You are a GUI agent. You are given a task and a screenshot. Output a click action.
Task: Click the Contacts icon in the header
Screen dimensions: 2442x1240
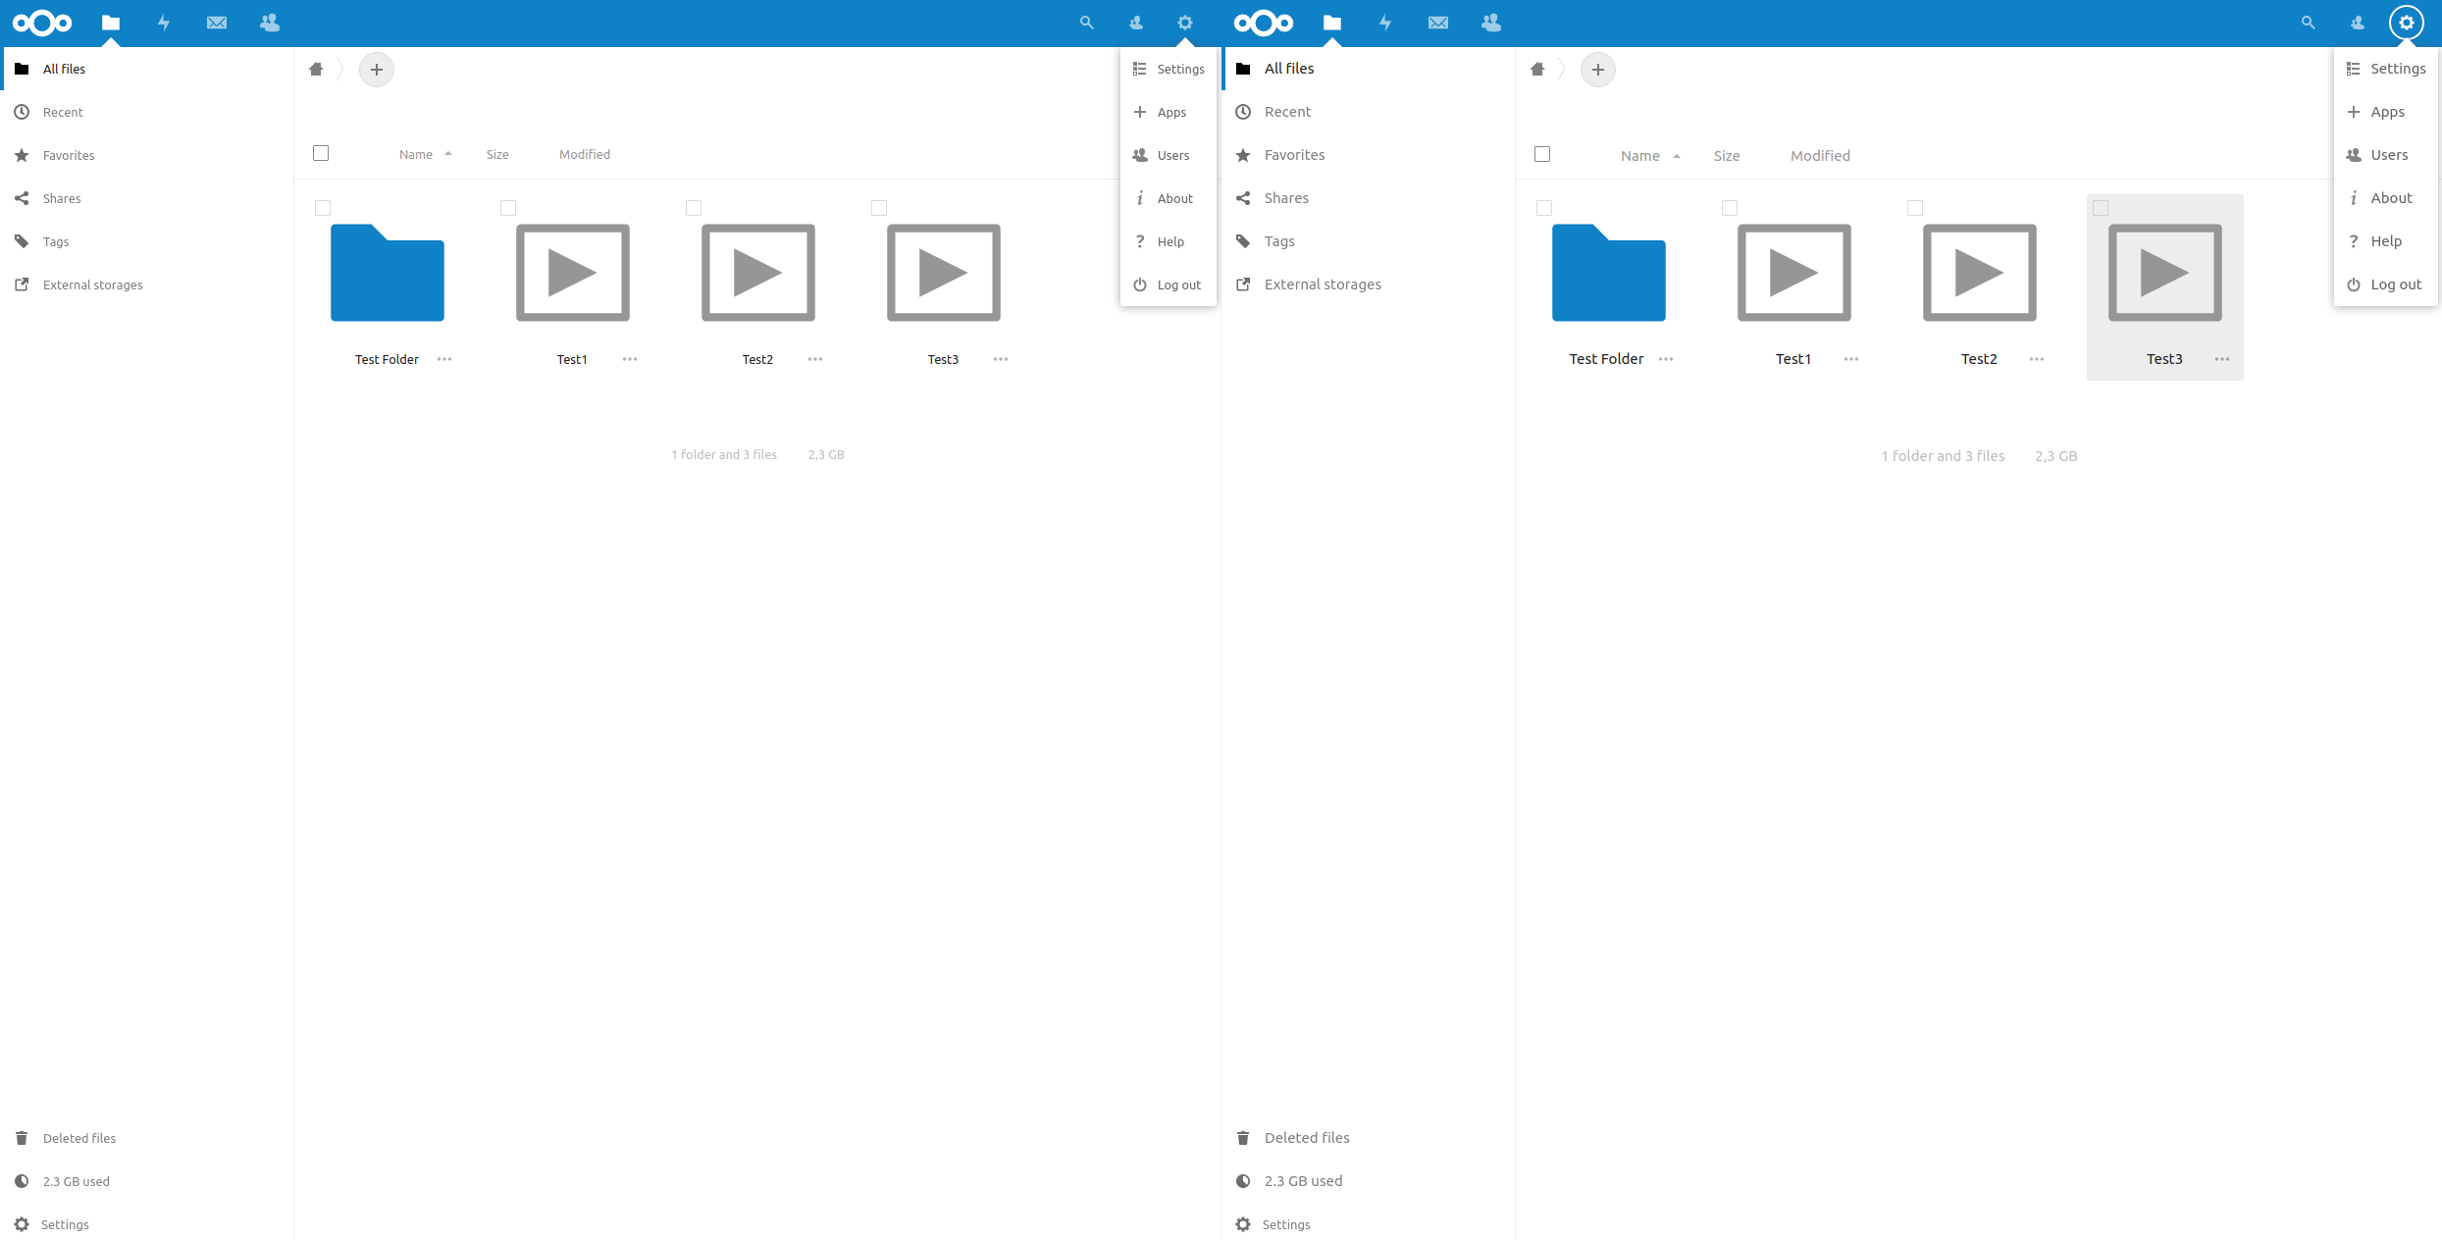pos(269,22)
